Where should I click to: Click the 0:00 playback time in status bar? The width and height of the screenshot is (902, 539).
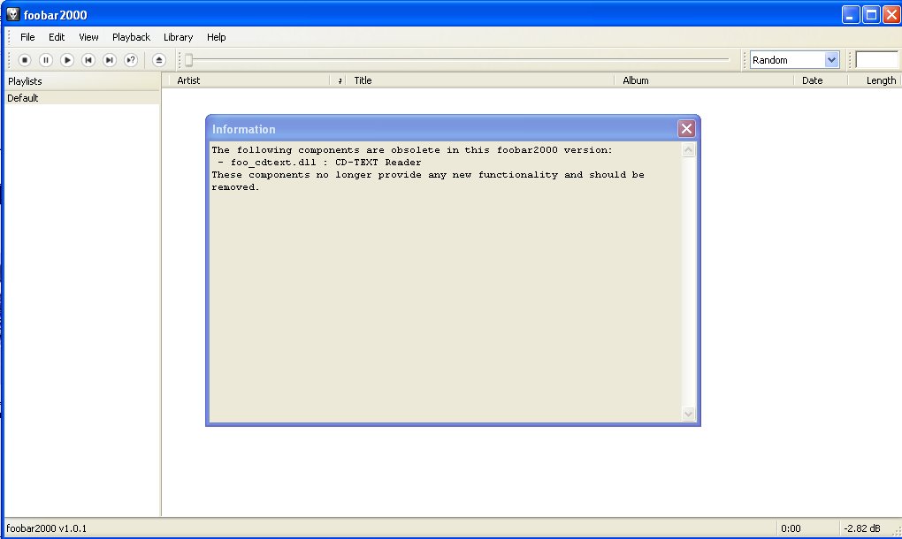click(x=791, y=528)
